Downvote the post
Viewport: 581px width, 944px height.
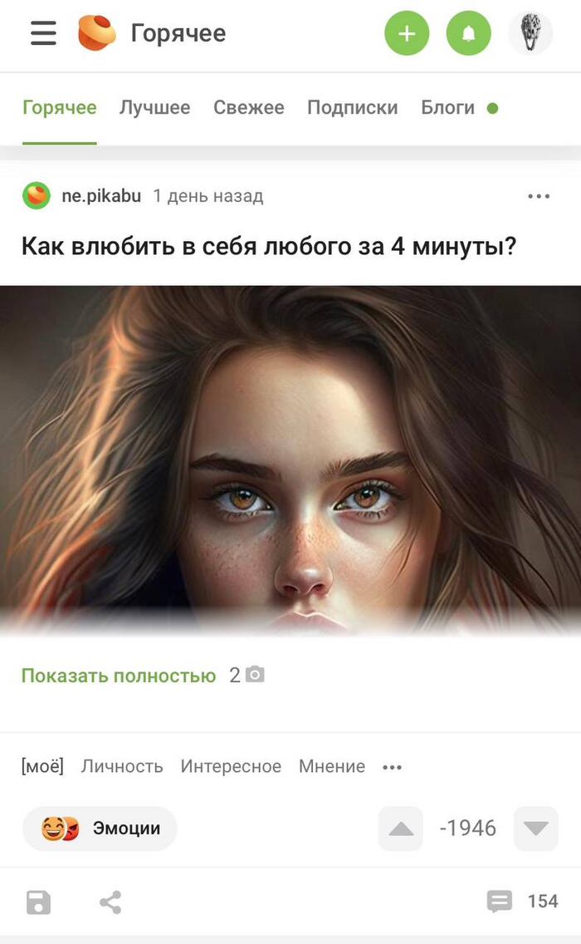coord(536,828)
